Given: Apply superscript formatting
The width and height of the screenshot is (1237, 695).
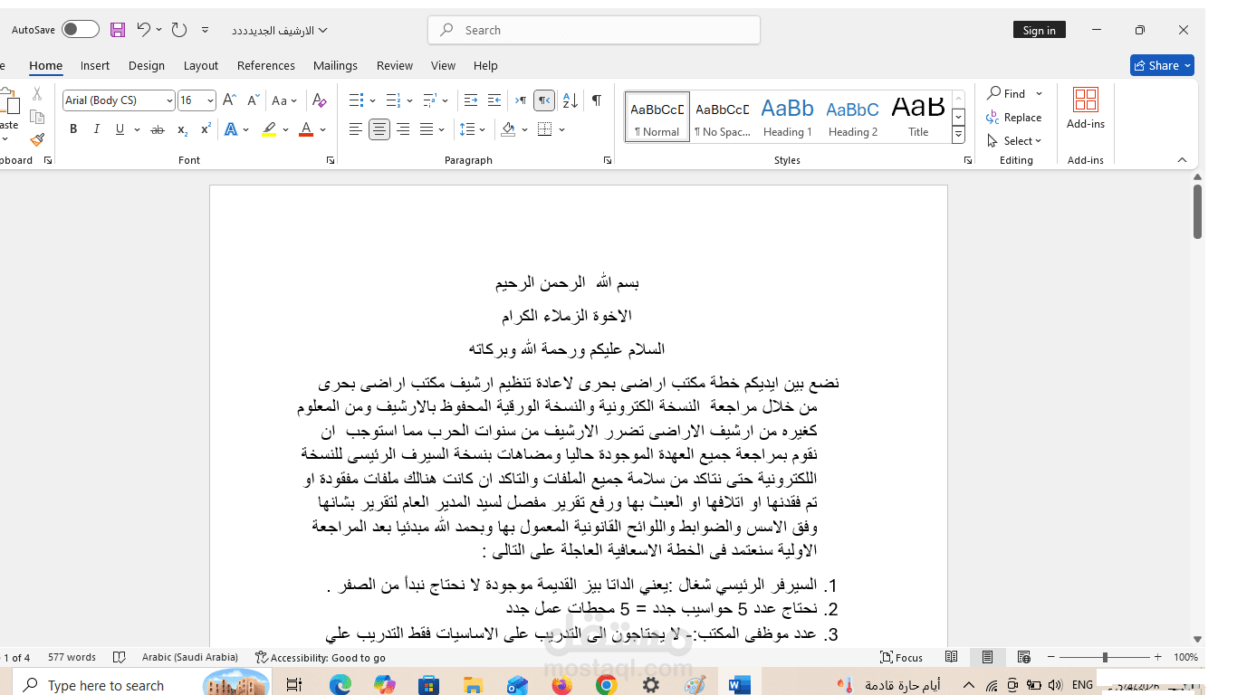Looking at the screenshot, I should [206, 129].
